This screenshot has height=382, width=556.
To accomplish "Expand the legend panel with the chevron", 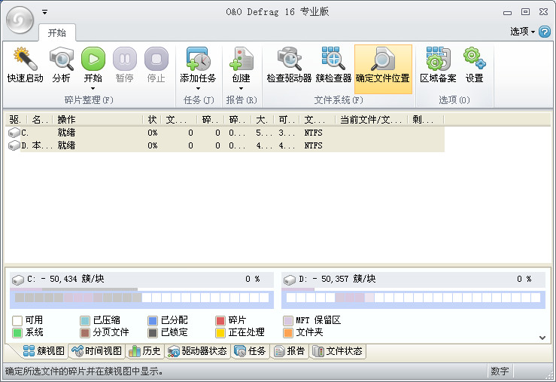I will (x=542, y=338).
